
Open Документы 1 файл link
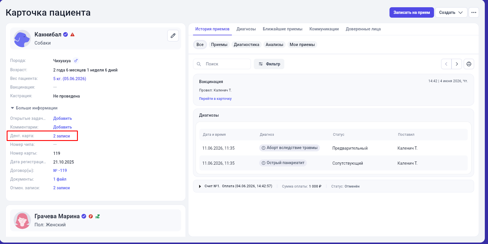coord(60,179)
